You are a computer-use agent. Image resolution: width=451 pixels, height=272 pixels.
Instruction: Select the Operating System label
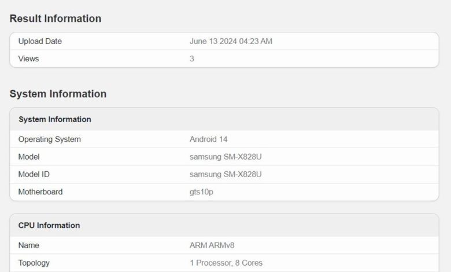click(50, 139)
